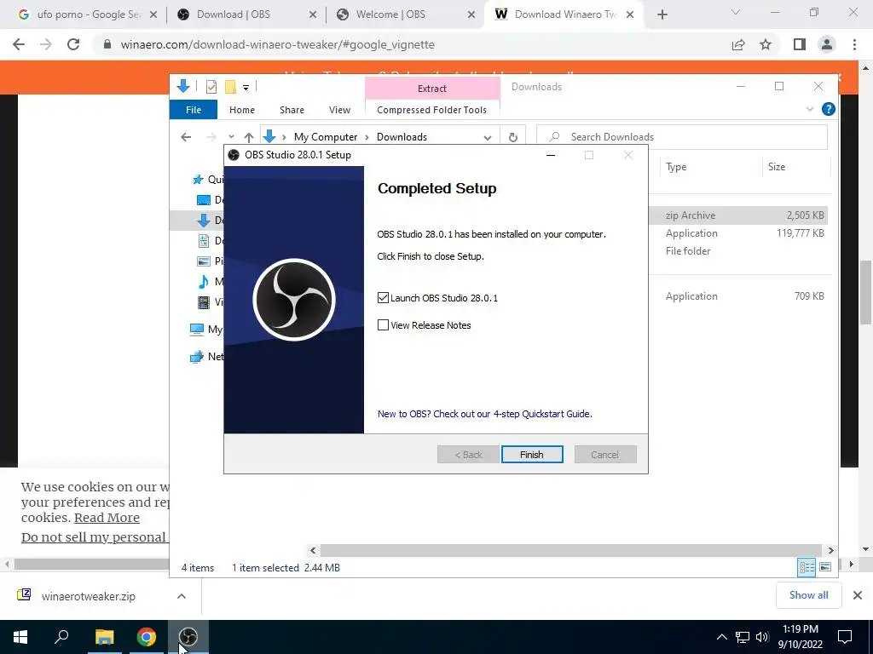Close the Chrome downloads bar
This screenshot has height=654, width=873.
[x=858, y=595]
